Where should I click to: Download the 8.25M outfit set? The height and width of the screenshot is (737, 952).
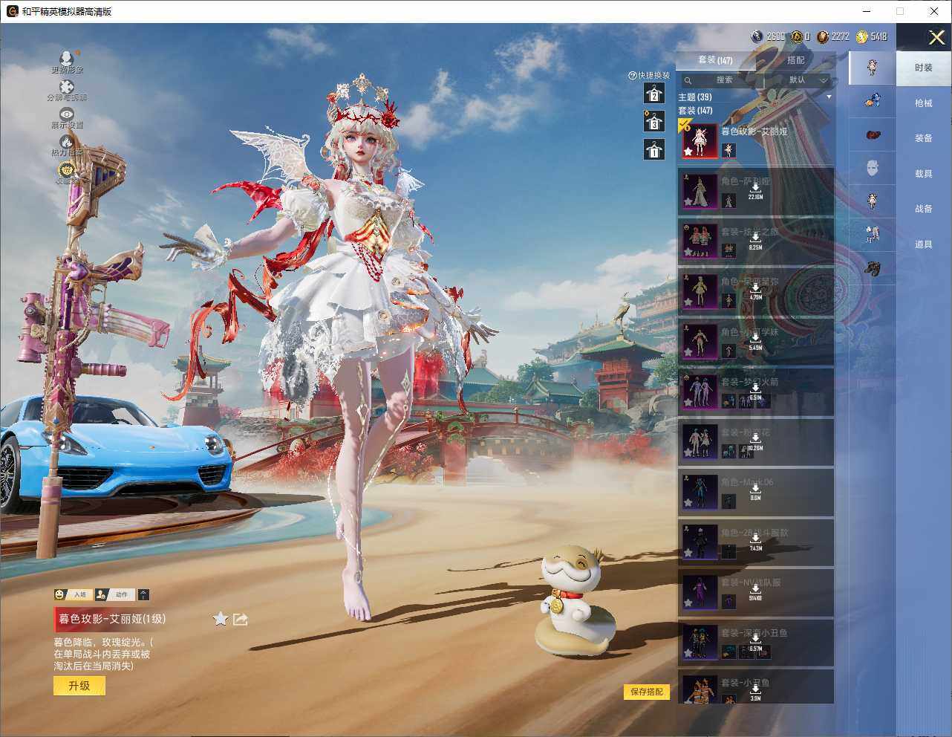tap(755, 241)
